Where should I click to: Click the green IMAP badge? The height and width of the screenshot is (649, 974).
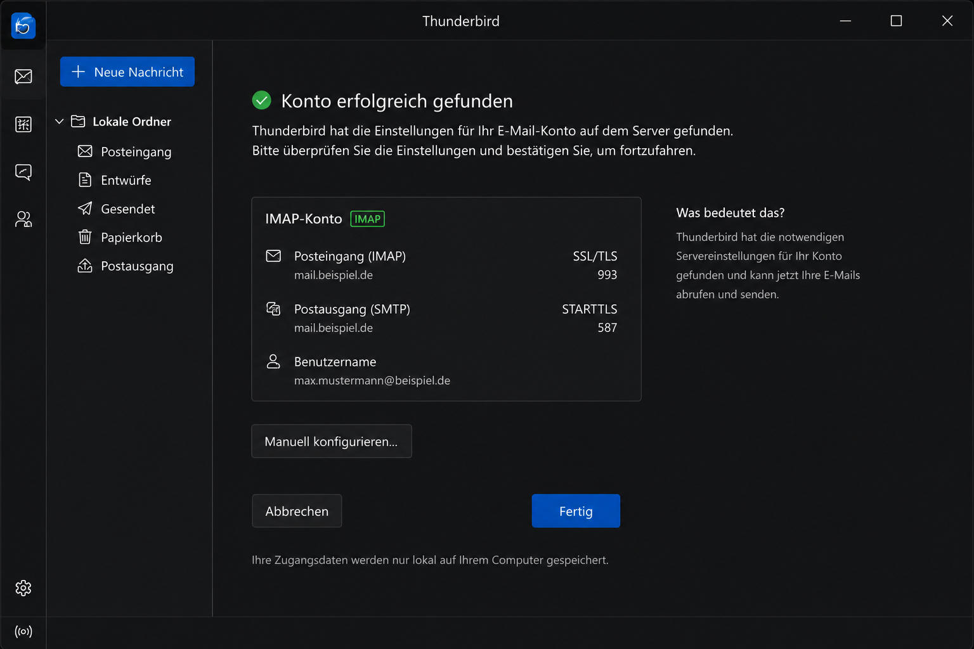[x=368, y=219]
